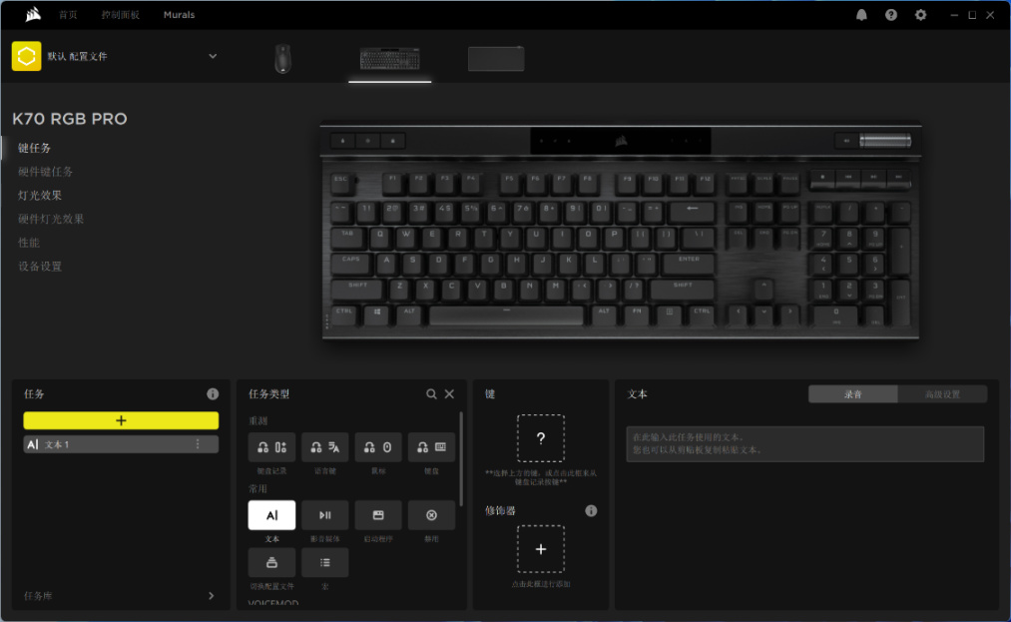Open the 文本 1 three-dot menu
Viewport: 1011px width, 622px height.
[198, 444]
